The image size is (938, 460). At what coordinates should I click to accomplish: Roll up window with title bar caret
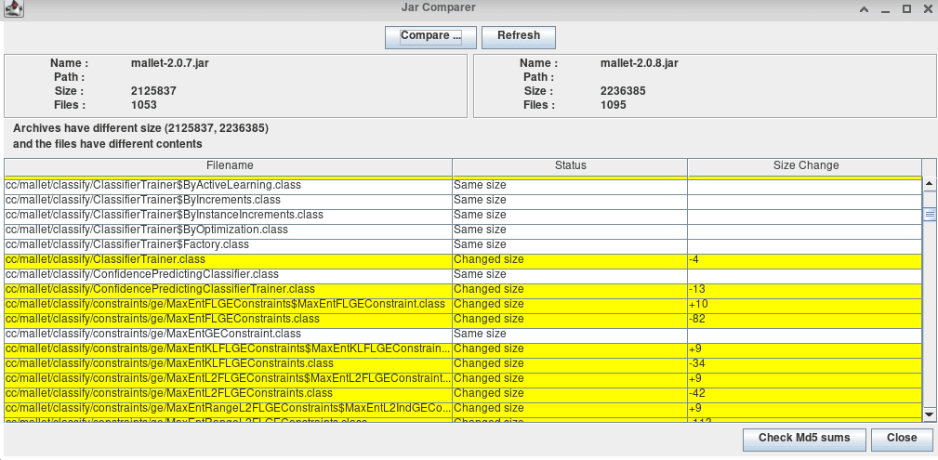click(865, 9)
